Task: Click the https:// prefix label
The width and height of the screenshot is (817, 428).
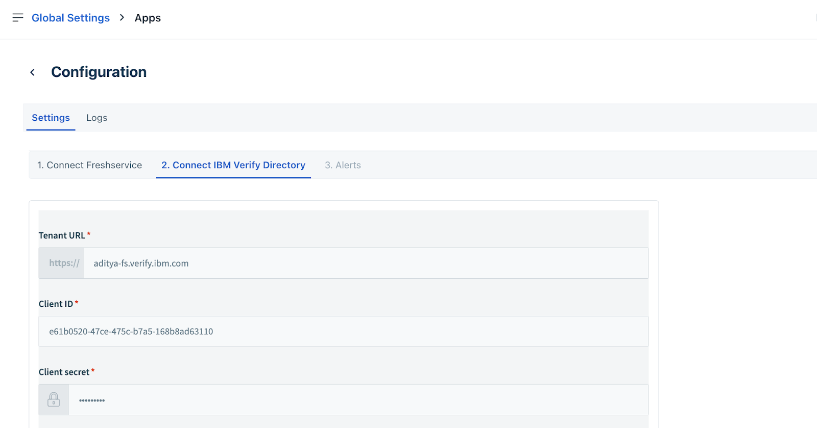Action: click(61, 263)
